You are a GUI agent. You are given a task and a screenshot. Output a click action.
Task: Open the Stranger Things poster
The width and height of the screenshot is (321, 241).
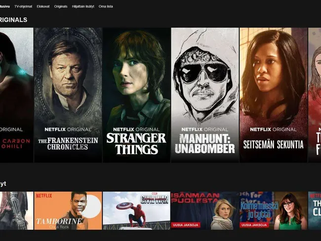pyautogui.click(x=136, y=95)
